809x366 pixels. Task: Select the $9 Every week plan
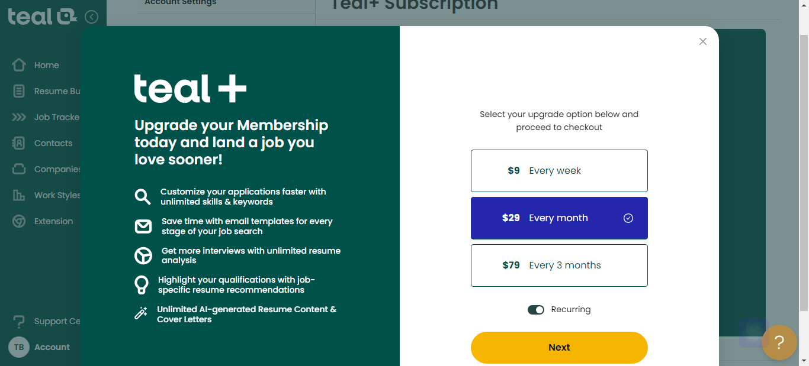click(559, 171)
